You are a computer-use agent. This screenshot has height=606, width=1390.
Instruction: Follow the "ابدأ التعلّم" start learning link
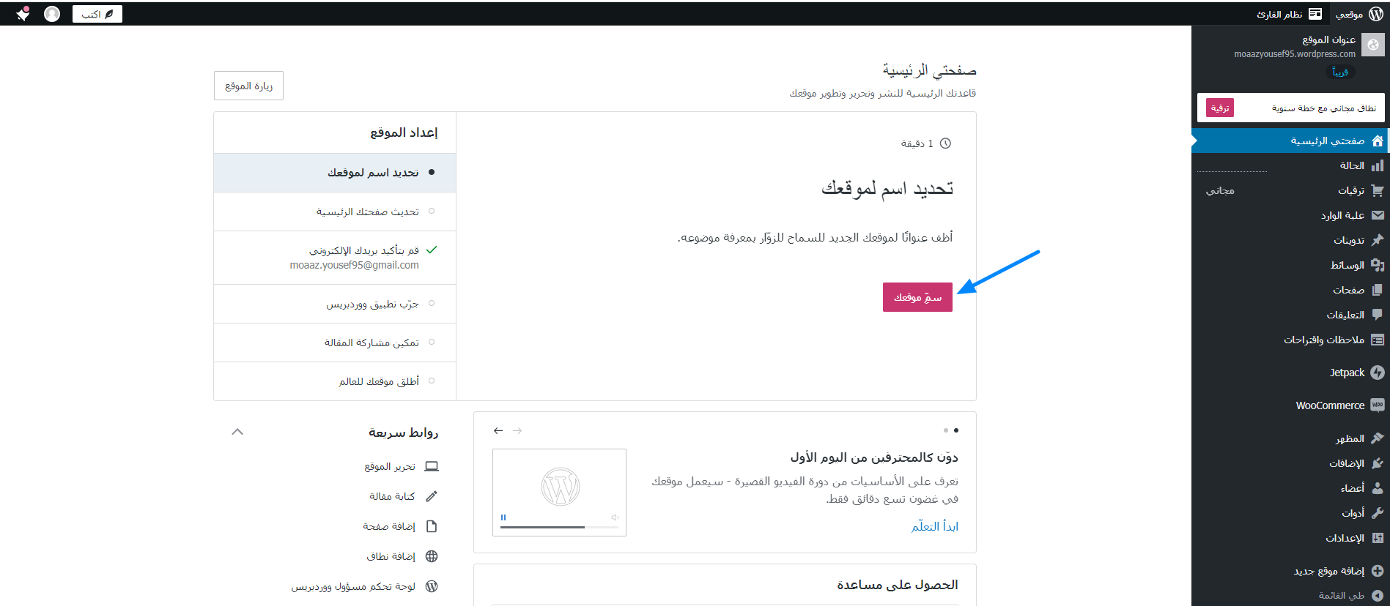pos(935,526)
